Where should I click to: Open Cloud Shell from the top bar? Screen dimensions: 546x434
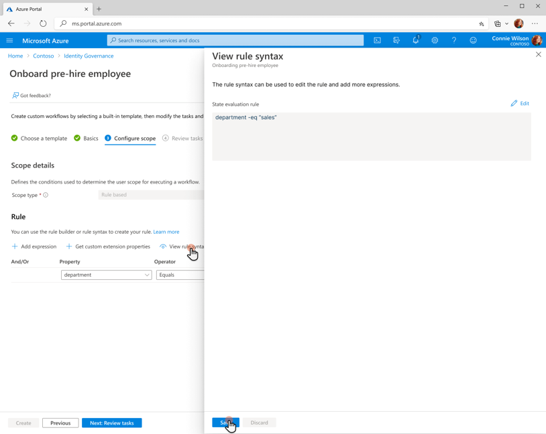pyautogui.click(x=377, y=40)
